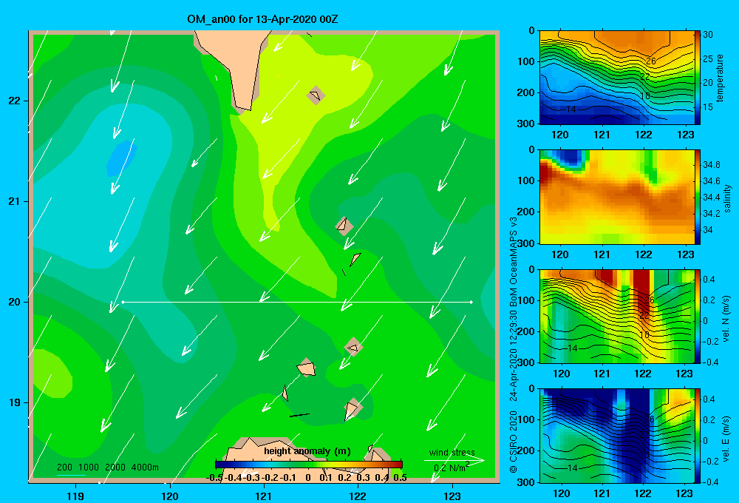The width and height of the screenshot is (739, 503).
Task: Click the 'height anomaly (m)' label
Action: 307,451
